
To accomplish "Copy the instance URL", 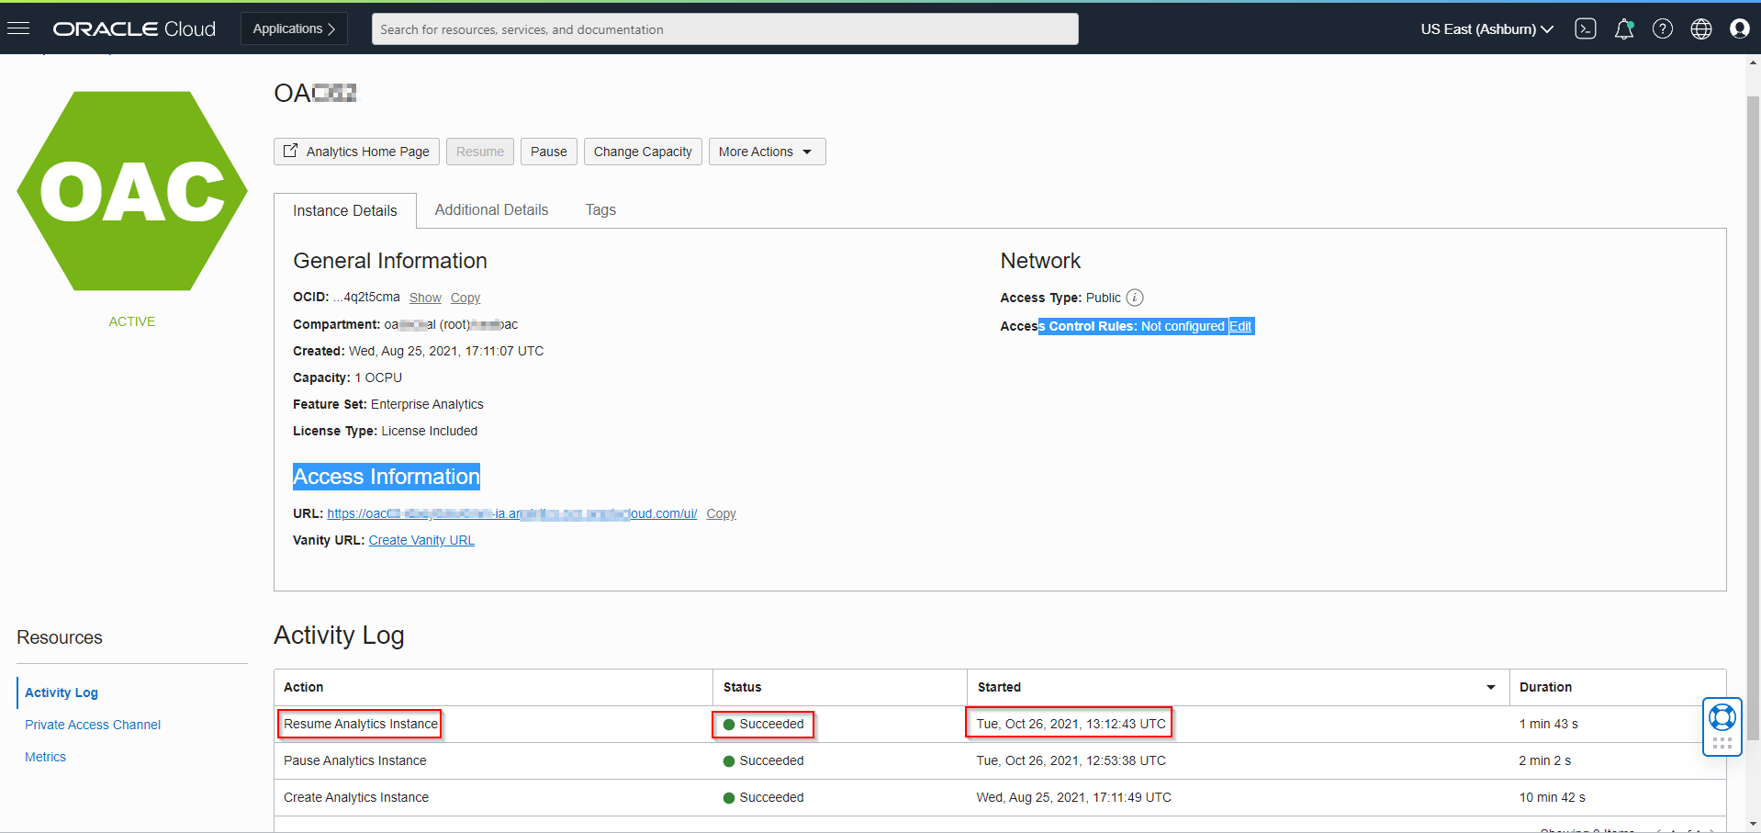I will (721, 513).
